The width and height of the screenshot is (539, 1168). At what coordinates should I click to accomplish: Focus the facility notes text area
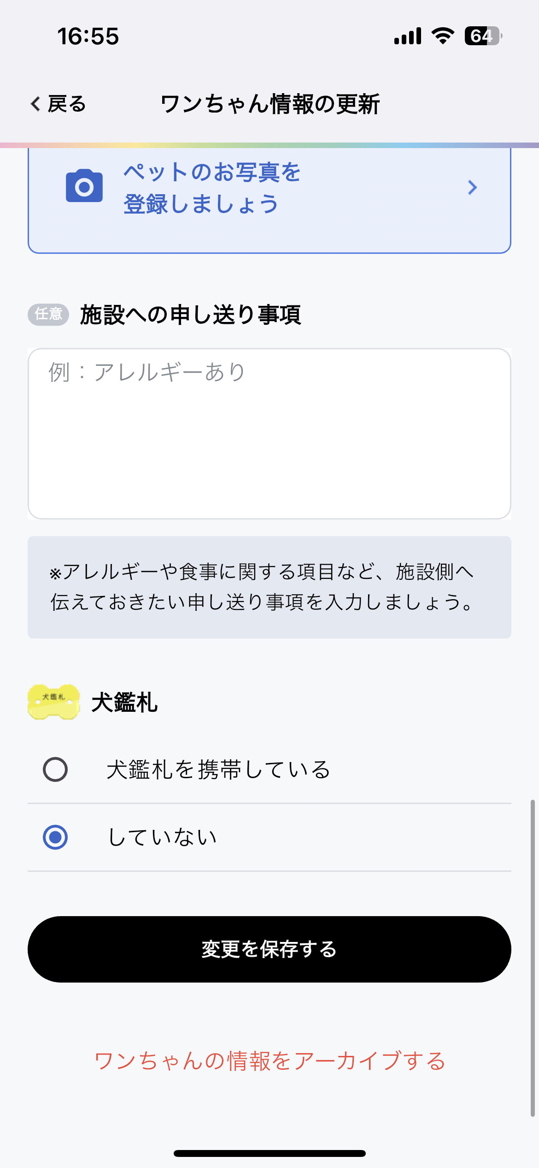click(269, 434)
